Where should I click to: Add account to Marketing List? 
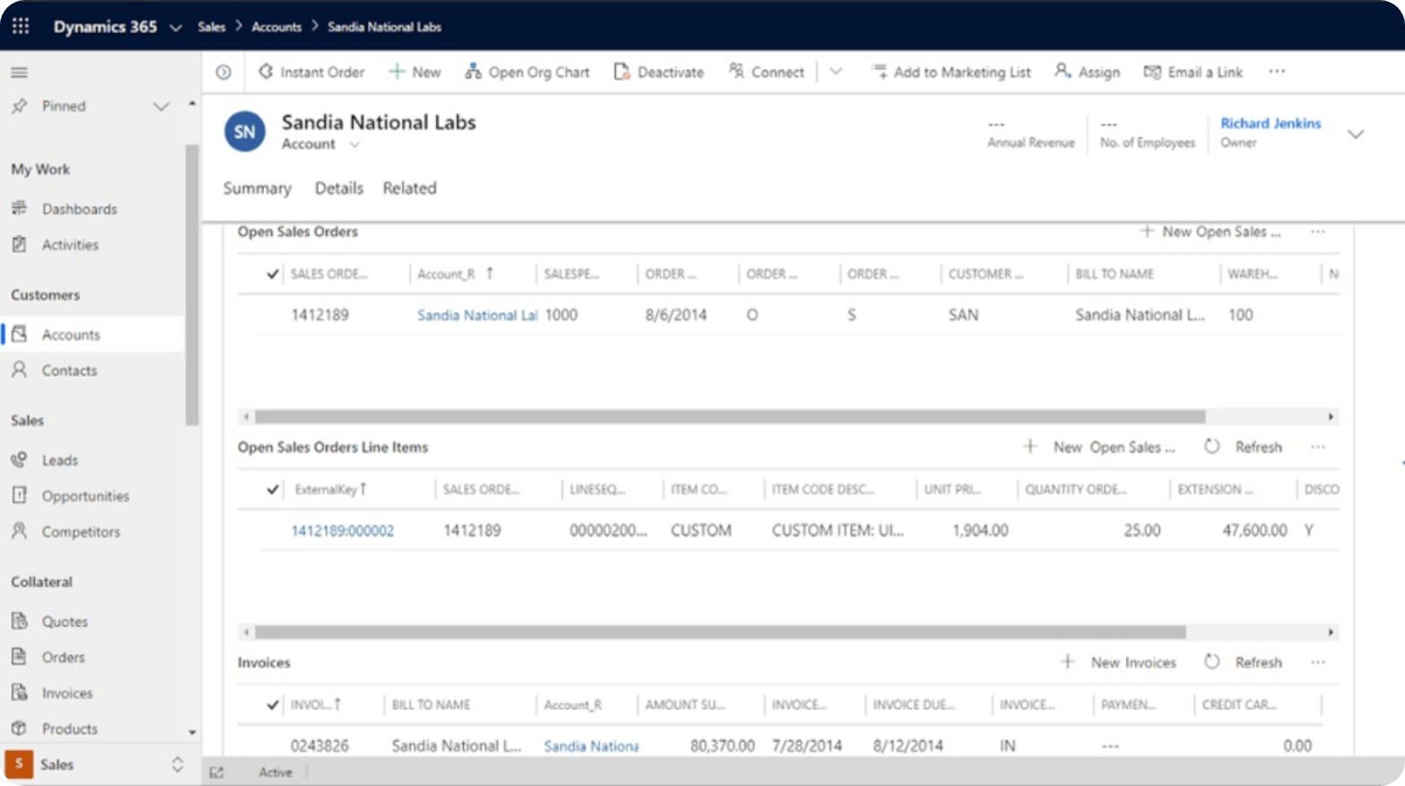[951, 72]
